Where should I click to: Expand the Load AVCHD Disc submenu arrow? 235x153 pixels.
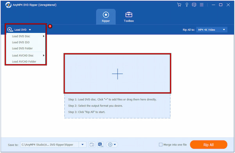point(43,56)
